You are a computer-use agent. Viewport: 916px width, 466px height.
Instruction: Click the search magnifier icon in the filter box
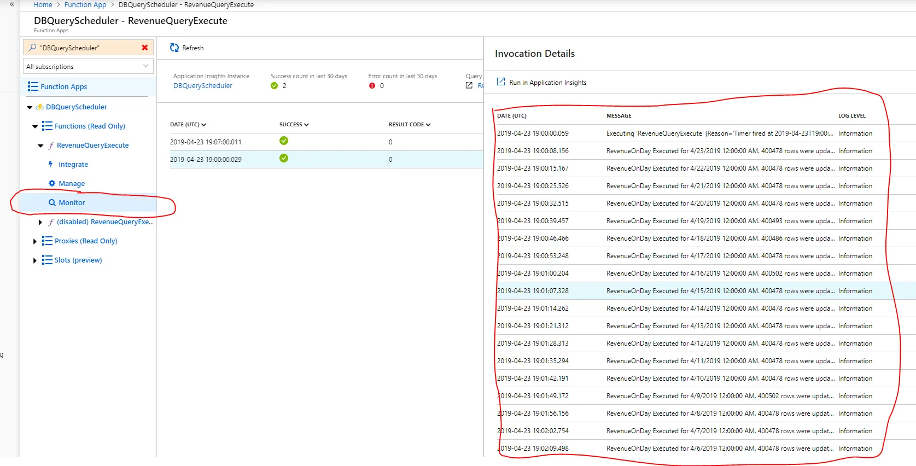coord(32,48)
